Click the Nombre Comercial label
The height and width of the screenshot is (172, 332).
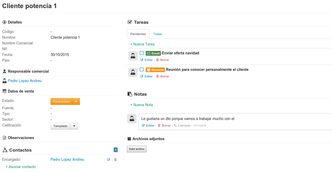pos(18,43)
